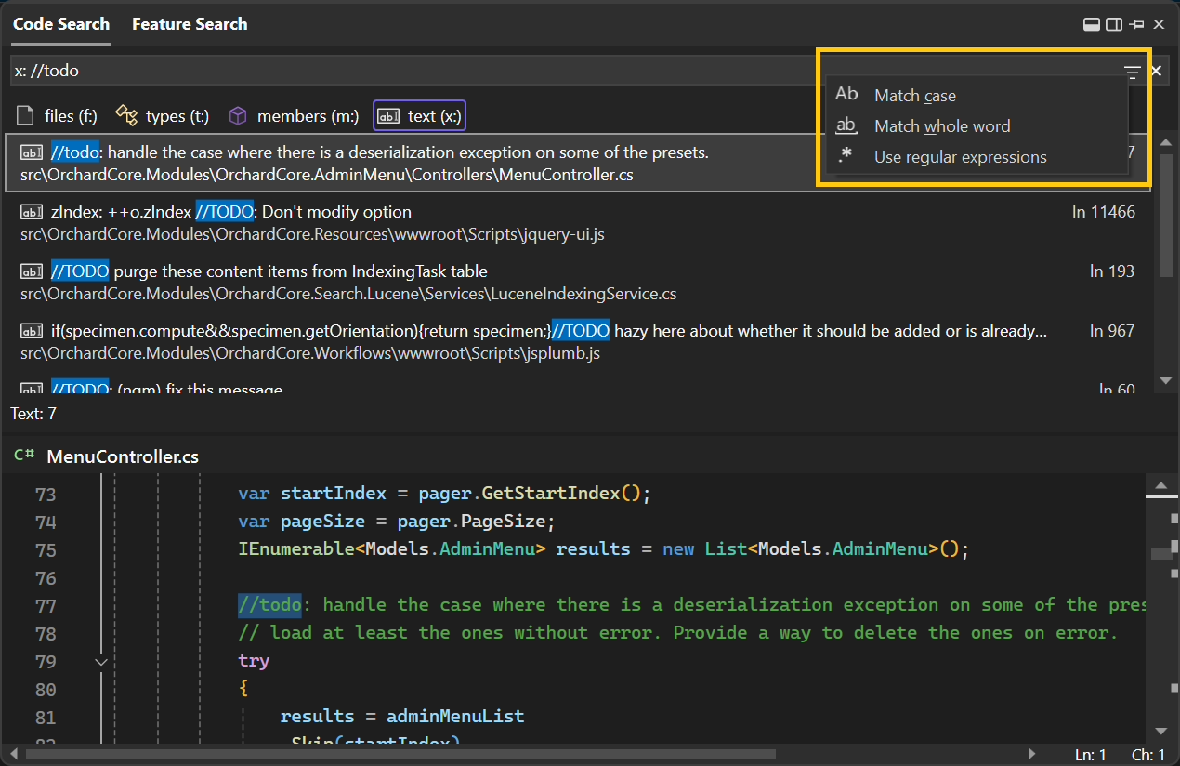Switch preview panel to side layout icon
The width and height of the screenshot is (1180, 766).
tap(1114, 24)
